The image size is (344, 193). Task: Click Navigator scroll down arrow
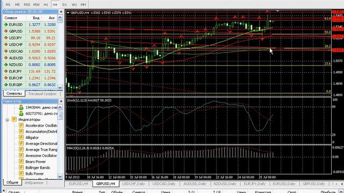pyautogui.click(x=60, y=176)
